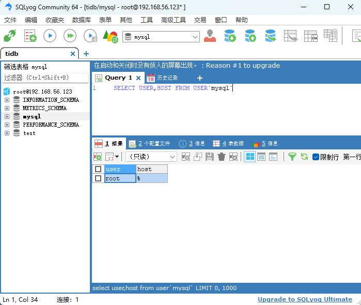The width and height of the screenshot is (361, 305).
Task: Click the execute all queries icon
Action: pyautogui.click(x=70, y=36)
